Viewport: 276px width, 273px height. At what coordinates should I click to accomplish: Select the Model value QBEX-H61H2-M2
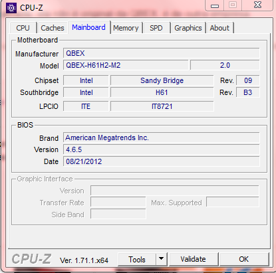pos(126,65)
